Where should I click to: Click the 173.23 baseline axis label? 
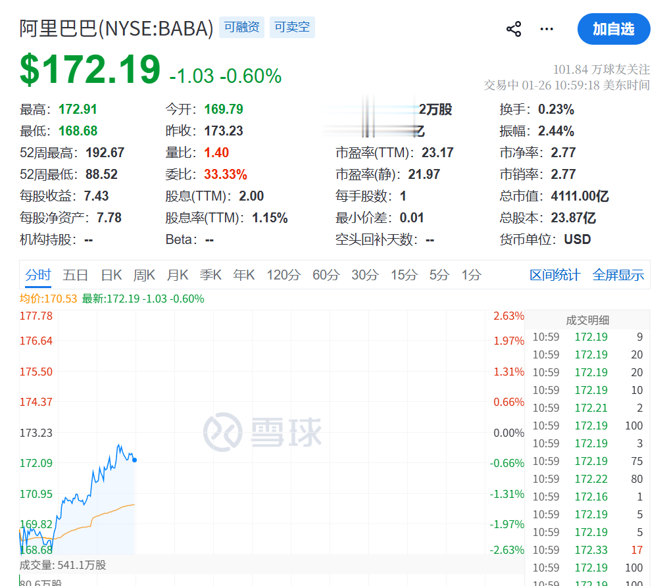36,433
